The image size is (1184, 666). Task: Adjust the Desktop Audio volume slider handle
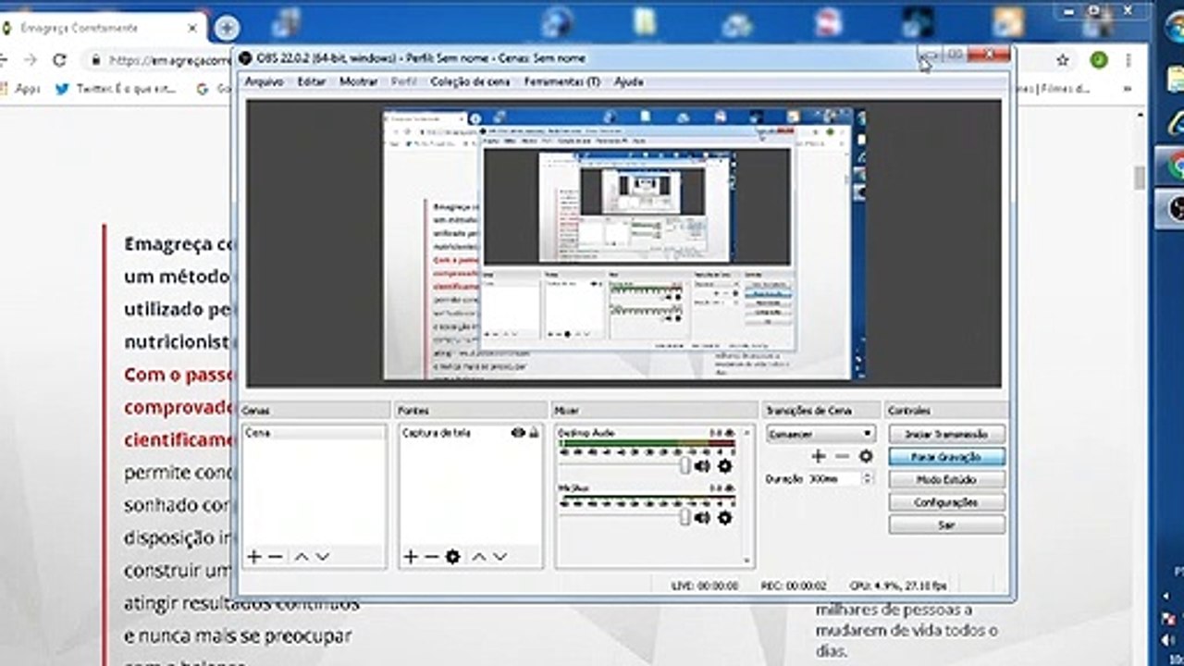click(684, 466)
